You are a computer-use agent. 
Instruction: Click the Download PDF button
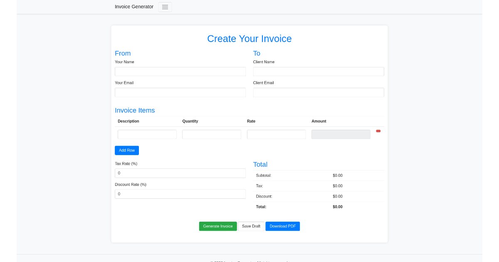(282, 226)
